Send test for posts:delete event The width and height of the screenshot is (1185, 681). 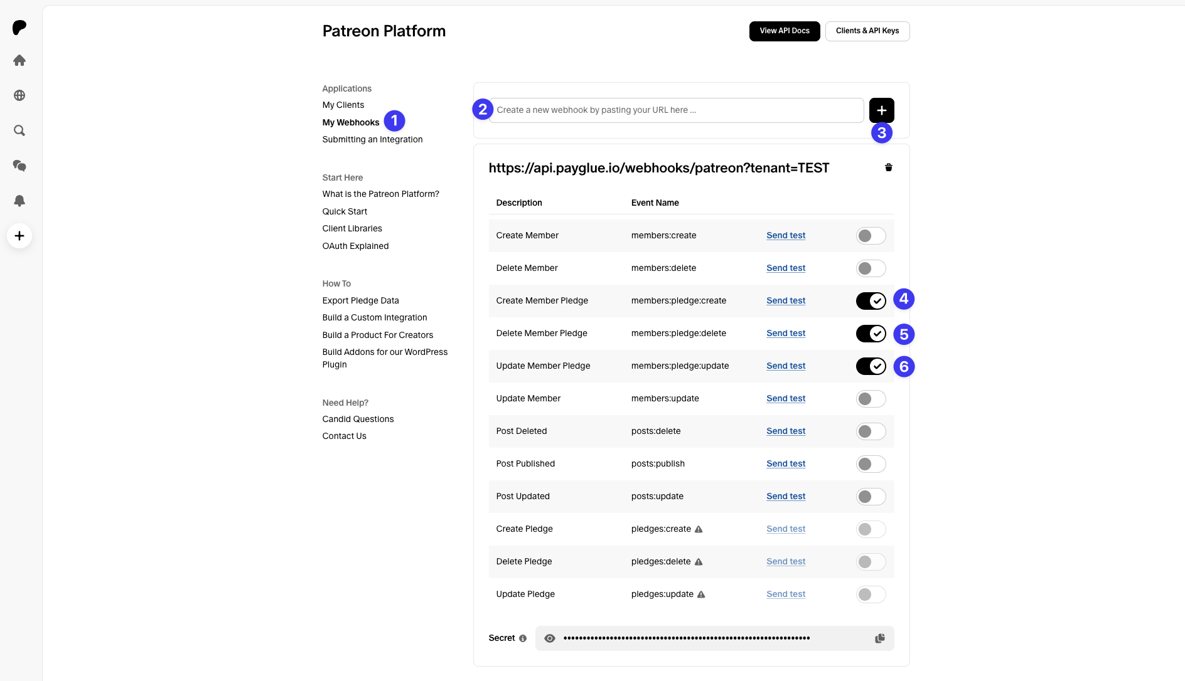point(786,431)
